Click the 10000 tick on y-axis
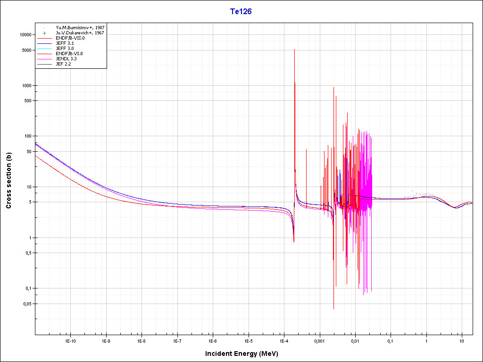The width and height of the screenshot is (483, 362). click(x=24, y=35)
